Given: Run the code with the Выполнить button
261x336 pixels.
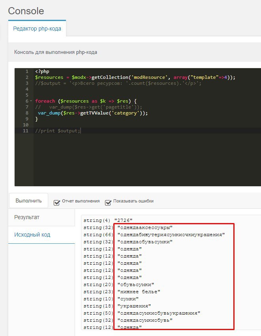Looking at the screenshot, I should 28,201.
